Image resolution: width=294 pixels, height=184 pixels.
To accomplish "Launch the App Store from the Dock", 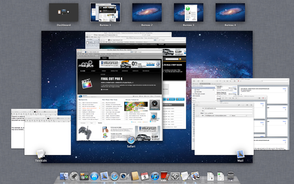I will tap(94, 176).
